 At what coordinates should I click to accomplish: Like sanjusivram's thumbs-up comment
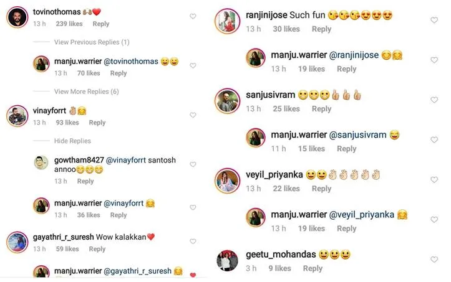434,100
